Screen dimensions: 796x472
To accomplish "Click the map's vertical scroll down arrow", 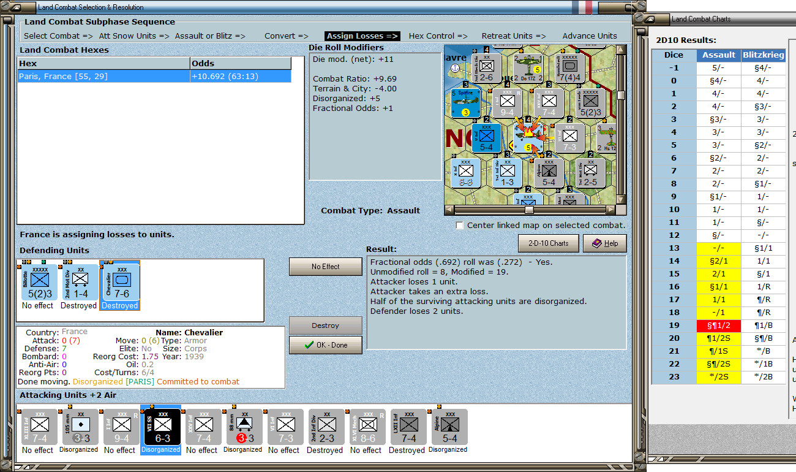I will [622, 200].
